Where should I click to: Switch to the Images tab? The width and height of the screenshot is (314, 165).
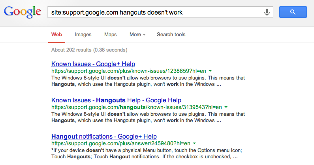click(83, 35)
